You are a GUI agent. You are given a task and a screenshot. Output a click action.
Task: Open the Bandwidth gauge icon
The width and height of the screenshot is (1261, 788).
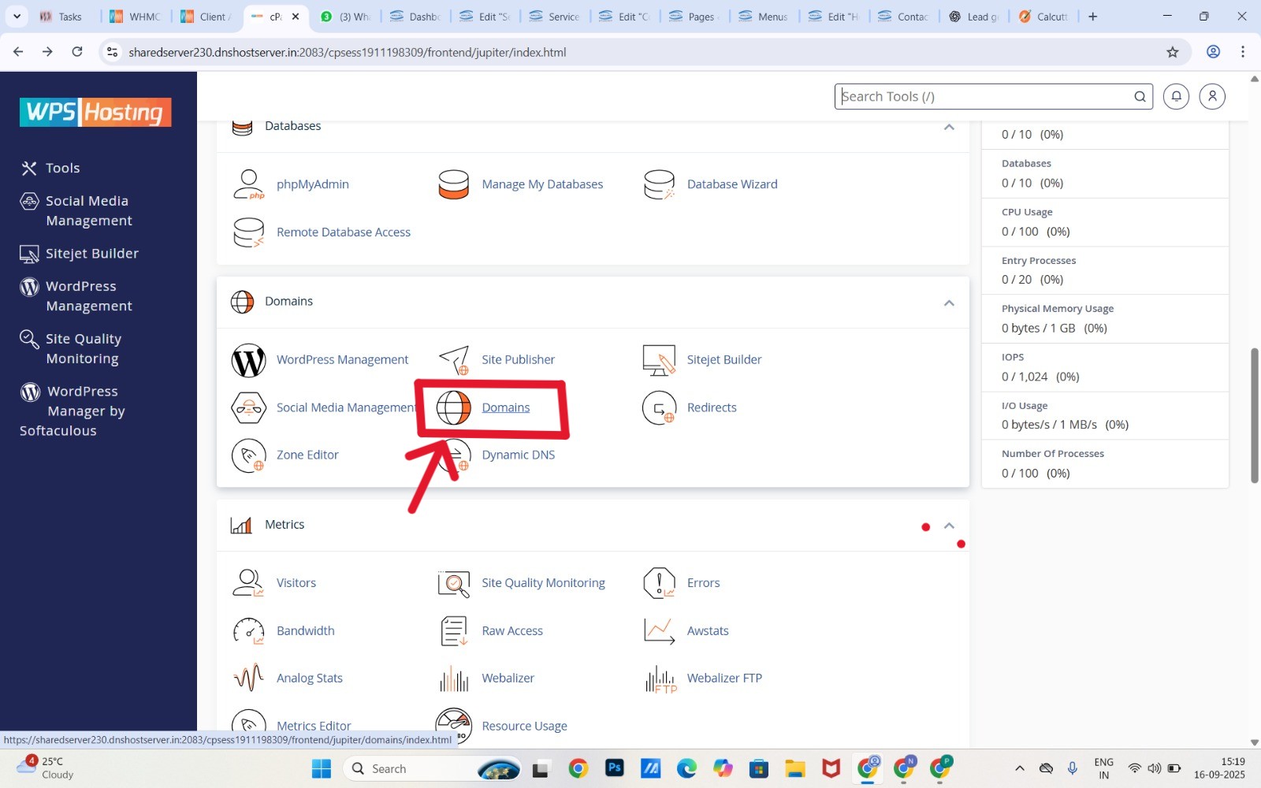[248, 631]
